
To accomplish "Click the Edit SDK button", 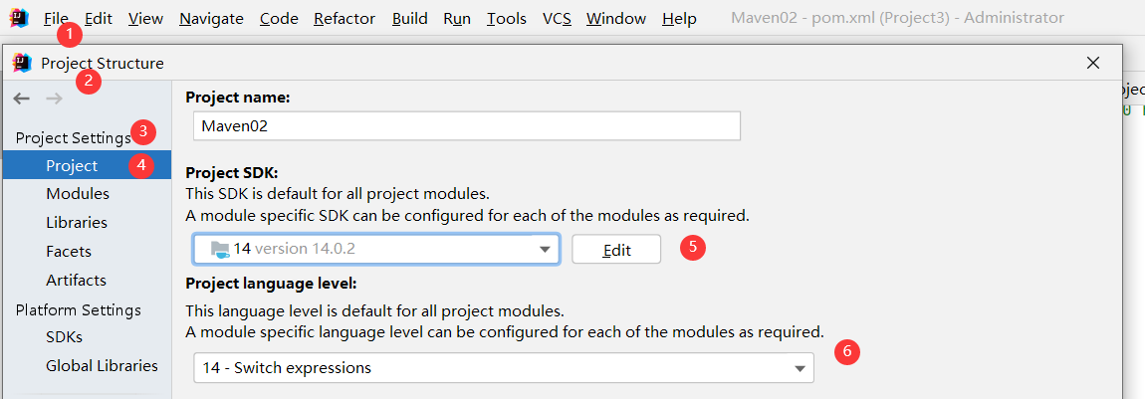I will coord(616,250).
